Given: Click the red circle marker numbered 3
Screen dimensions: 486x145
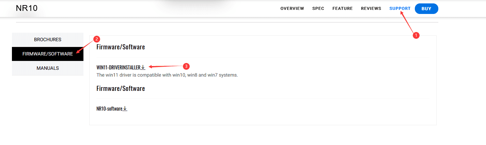Looking at the screenshot, I should [186, 66].
